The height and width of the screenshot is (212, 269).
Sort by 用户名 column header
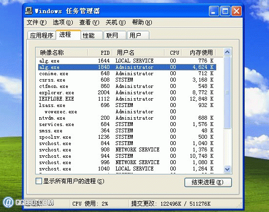[x=139, y=52]
